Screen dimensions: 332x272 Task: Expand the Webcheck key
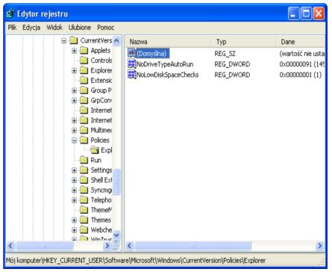[74, 230]
